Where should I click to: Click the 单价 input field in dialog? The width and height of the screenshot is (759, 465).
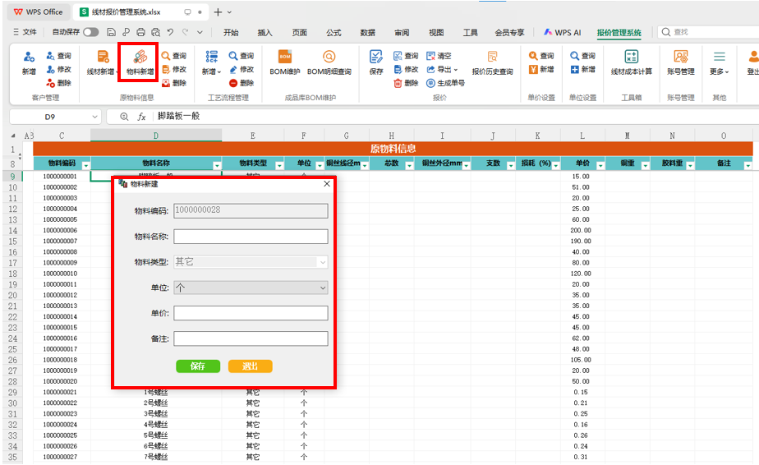tap(251, 313)
